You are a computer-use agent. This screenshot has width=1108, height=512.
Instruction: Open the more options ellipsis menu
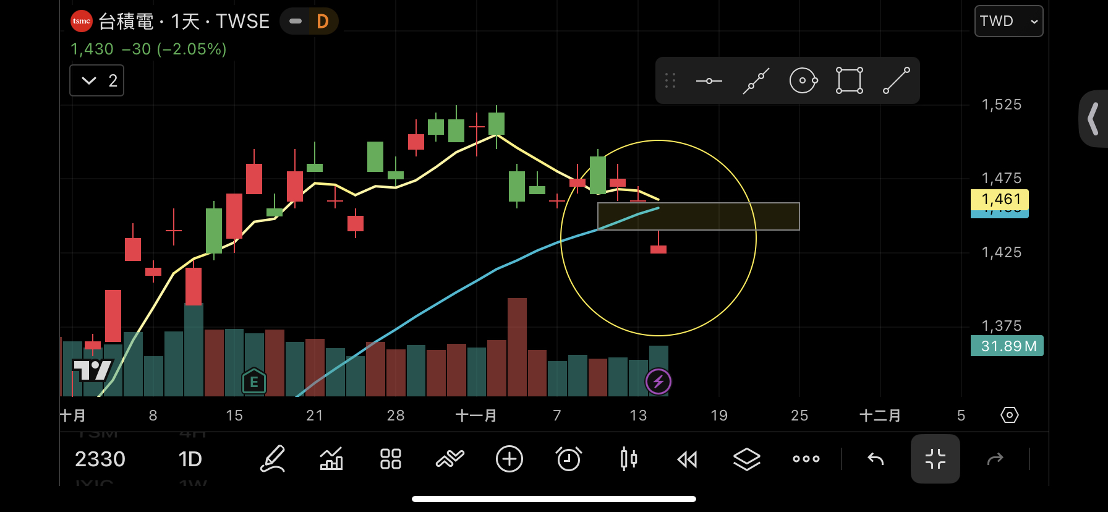click(x=806, y=459)
